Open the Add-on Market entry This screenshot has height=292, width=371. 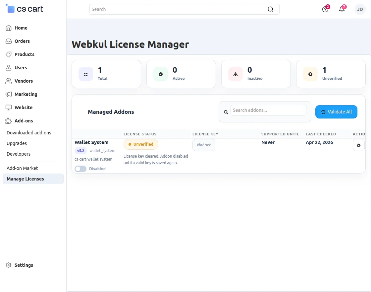(x=22, y=168)
